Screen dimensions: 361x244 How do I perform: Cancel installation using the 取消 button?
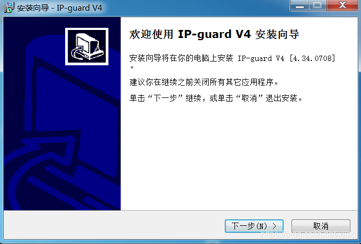tap(321, 226)
